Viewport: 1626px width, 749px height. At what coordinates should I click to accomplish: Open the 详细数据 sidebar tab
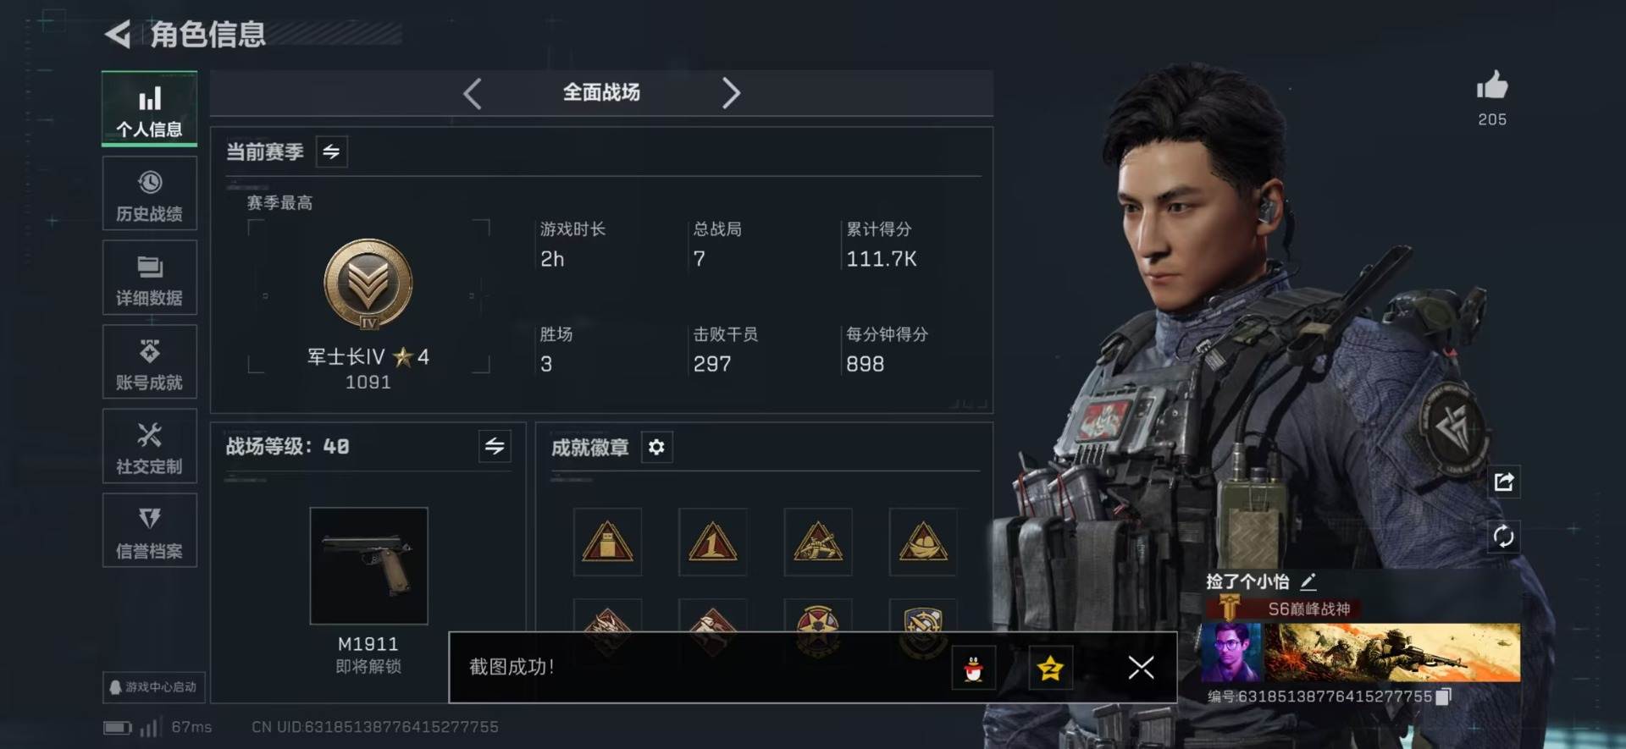(150, 278)
